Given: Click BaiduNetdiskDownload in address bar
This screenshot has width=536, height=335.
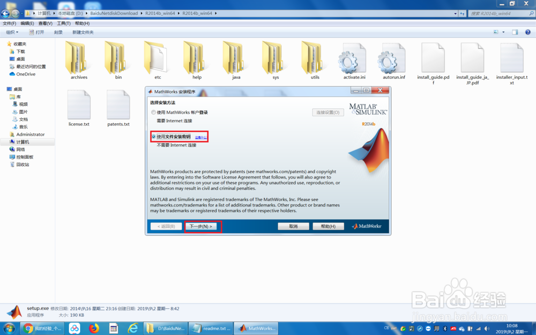Looking at the screenshot, I should (114, 13).
